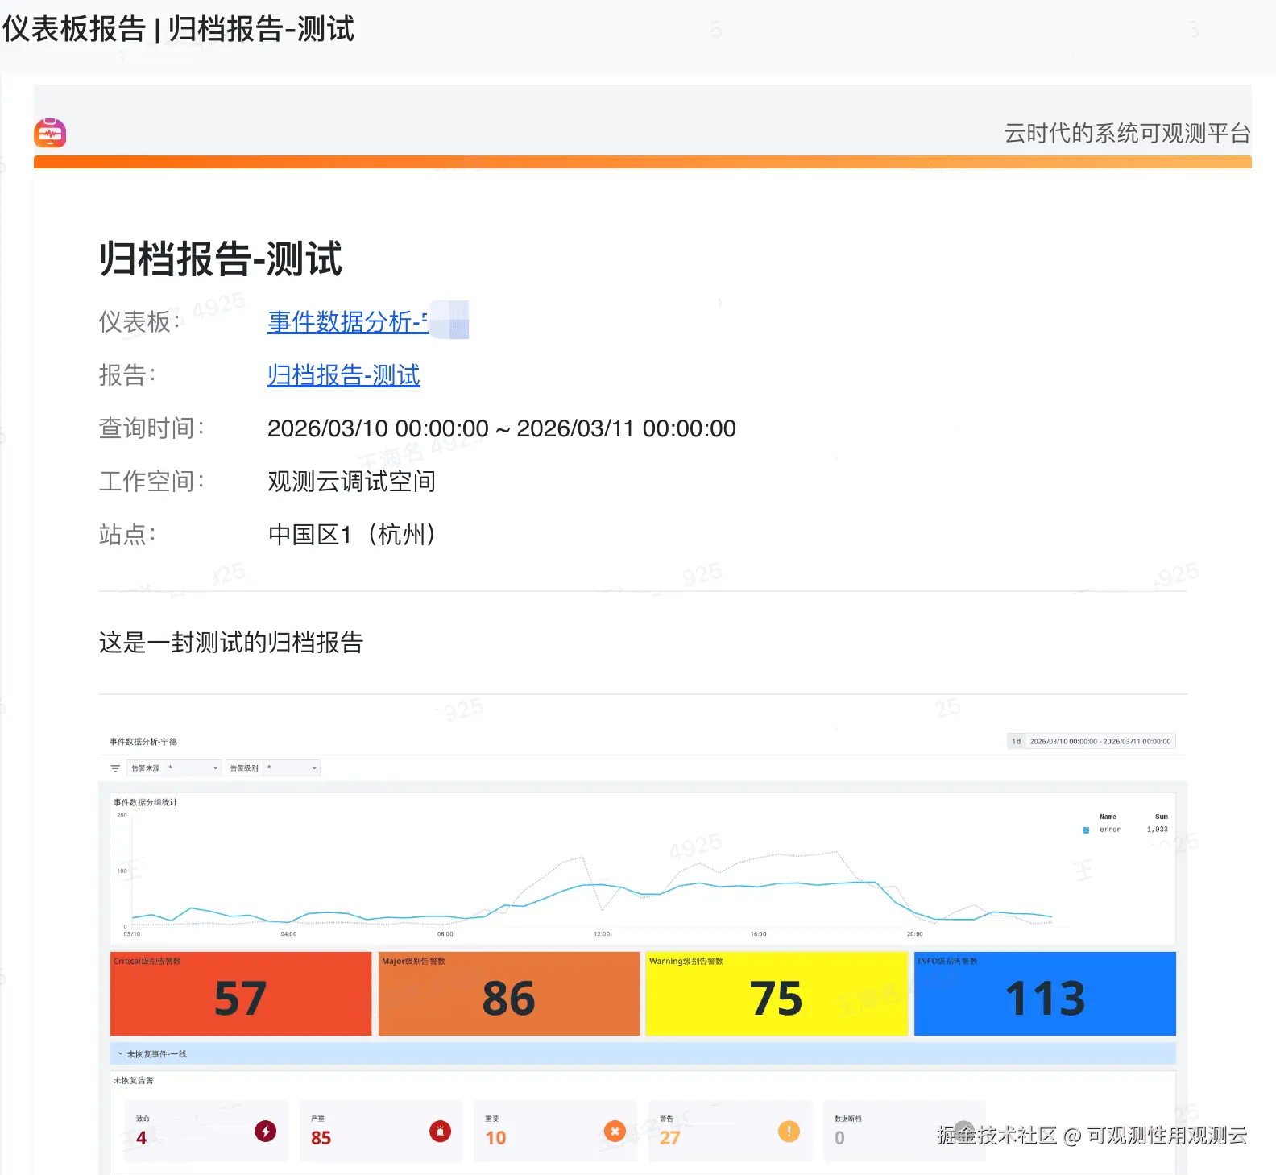Collapse the 未恢复事件-一线 section
This screenshot has height=1175, width=1276.
[120, 1053]
